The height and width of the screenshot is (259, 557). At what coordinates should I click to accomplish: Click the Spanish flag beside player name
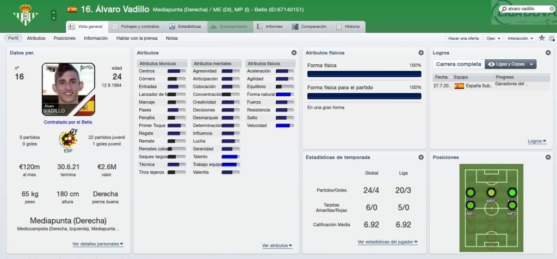(72, 9)
